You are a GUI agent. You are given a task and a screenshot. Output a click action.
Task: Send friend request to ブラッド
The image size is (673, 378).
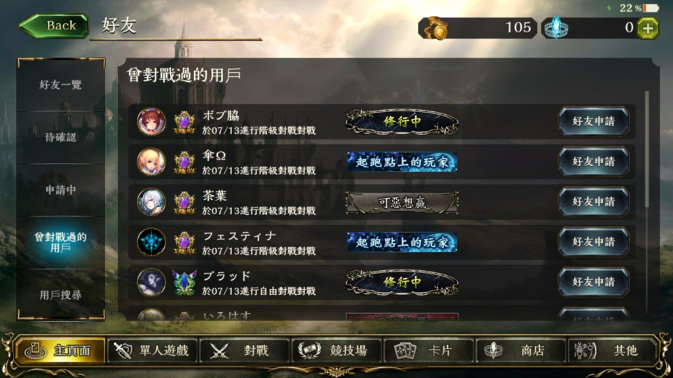[594, 282]
